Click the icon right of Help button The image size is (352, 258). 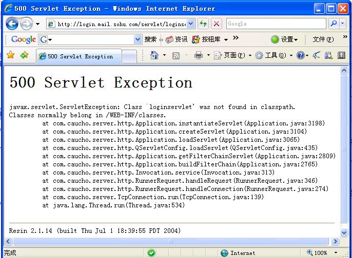tap(316, 55)
